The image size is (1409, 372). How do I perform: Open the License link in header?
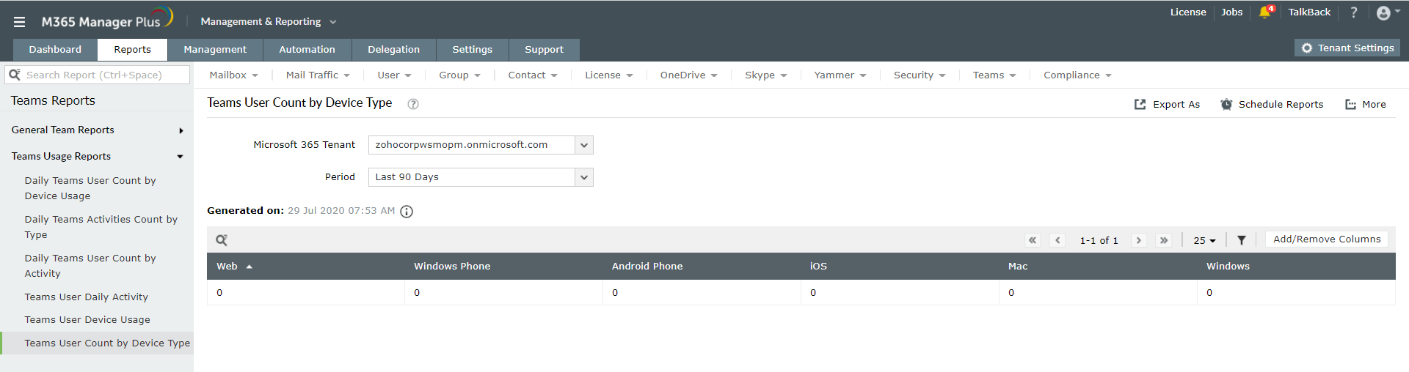click(1188, 12)
